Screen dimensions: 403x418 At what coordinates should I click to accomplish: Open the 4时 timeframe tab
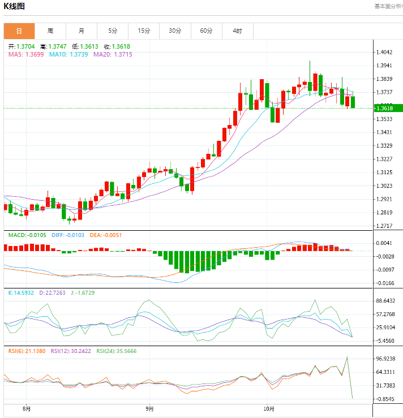click(237, 31)
